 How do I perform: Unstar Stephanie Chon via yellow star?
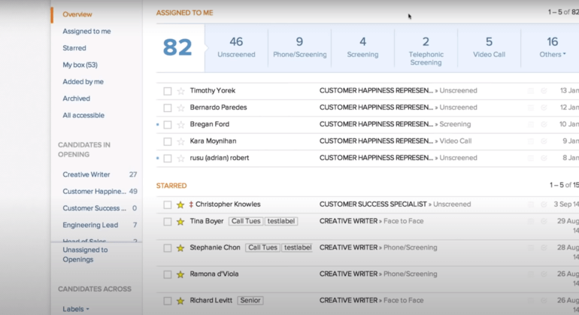click(180, 248)
